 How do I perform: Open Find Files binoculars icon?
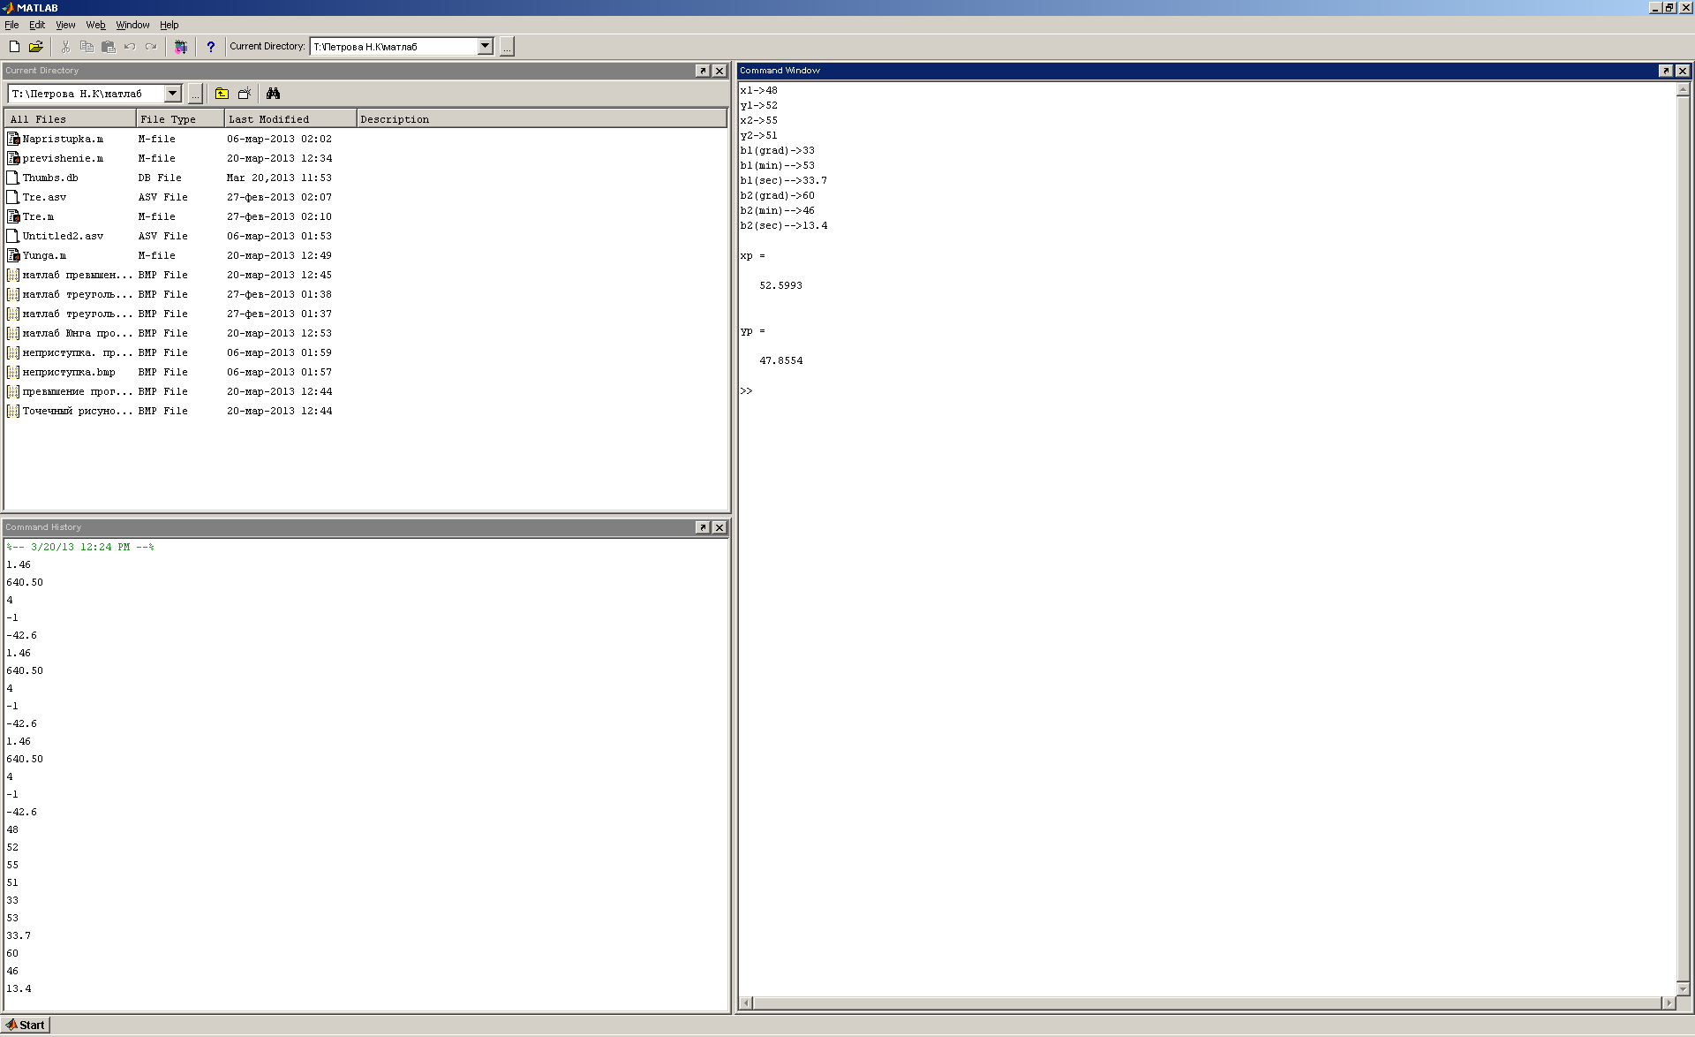(273, 94)
